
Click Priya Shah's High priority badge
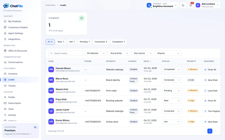coord(191,101)
